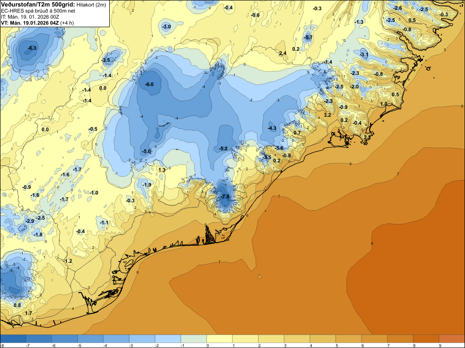Click the -2.0 temperature label

pos(354,87)
